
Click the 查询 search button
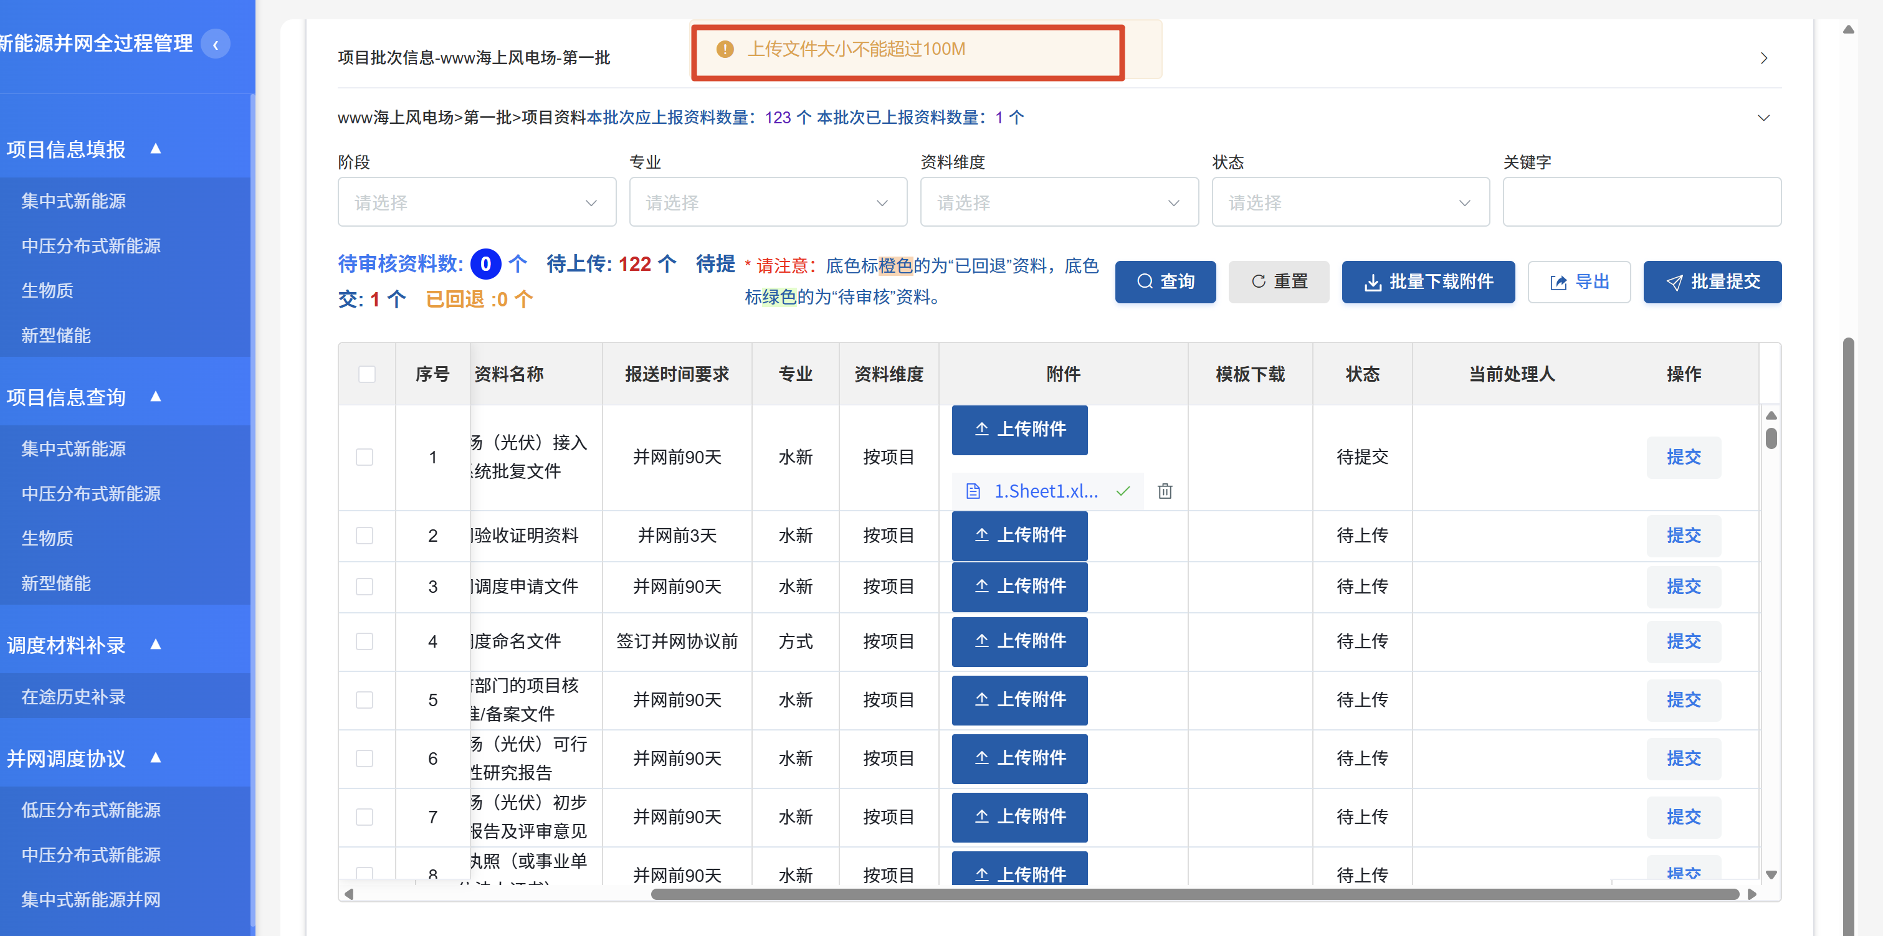coord(1165,281)
